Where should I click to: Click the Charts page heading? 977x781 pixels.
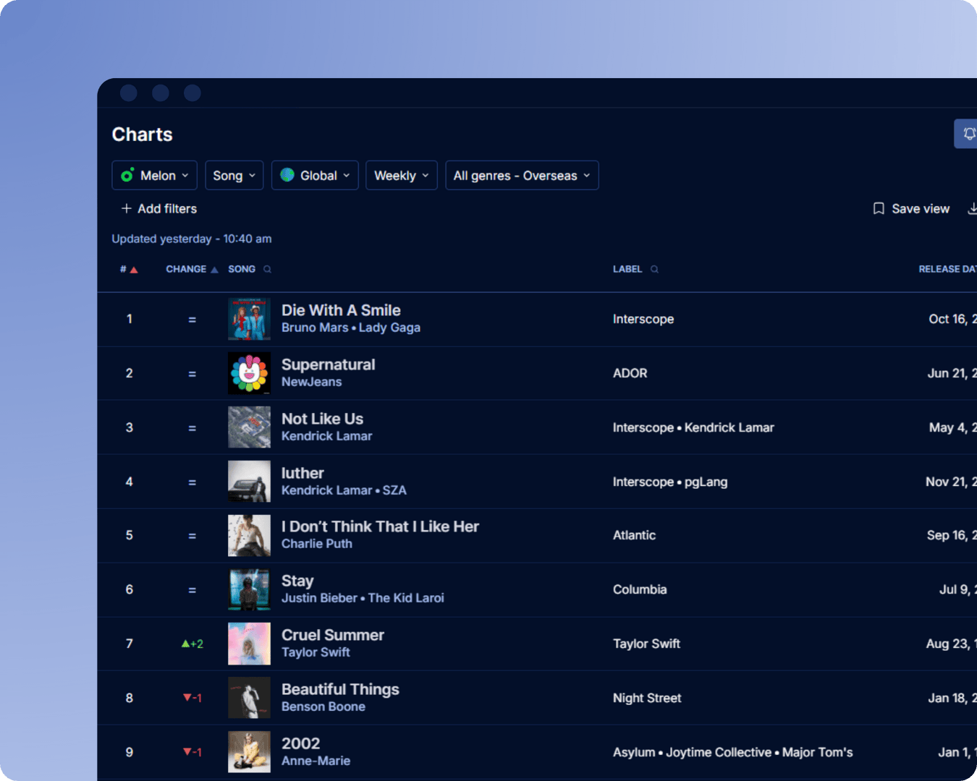point(142,134)
